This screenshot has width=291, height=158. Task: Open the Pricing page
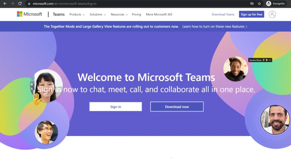tap(136, 14)
